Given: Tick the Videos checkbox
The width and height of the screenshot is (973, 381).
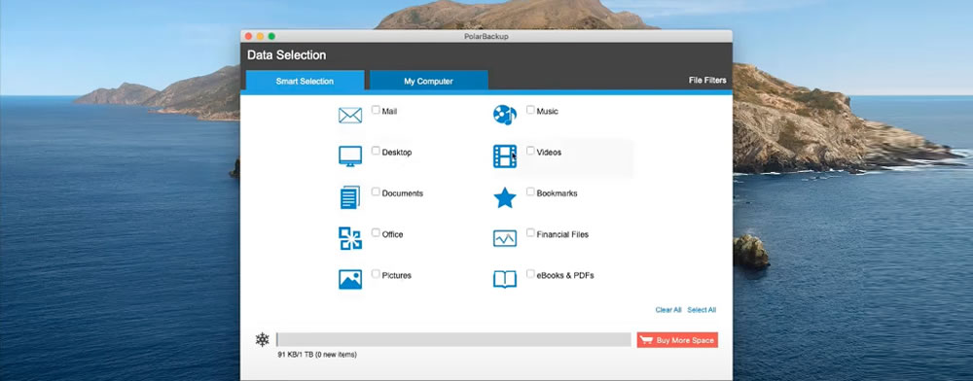Looking at the screenshot, I should coord(530,151).
